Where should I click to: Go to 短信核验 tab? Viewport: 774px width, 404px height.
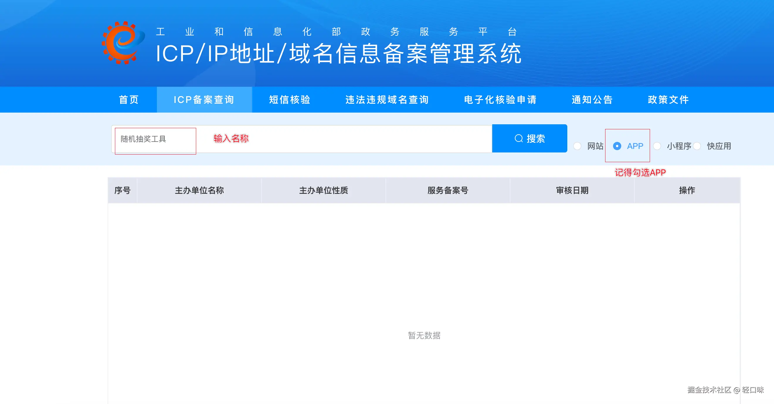tap(290, 100)
